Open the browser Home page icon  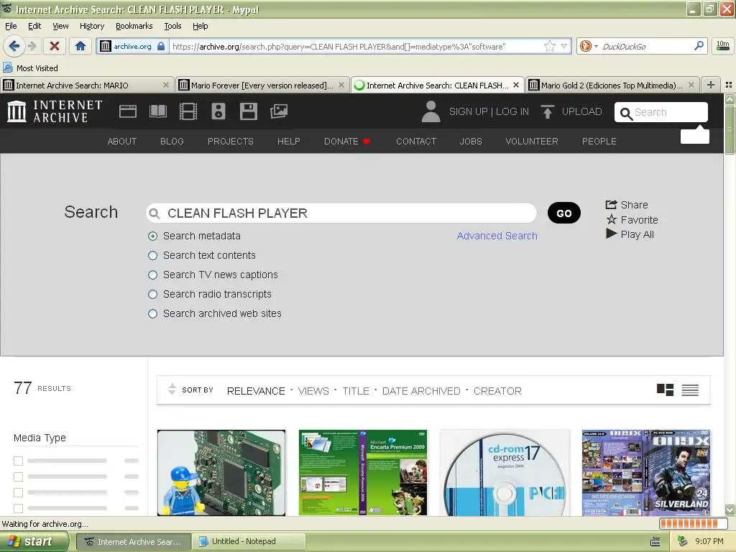coord(80,46)
